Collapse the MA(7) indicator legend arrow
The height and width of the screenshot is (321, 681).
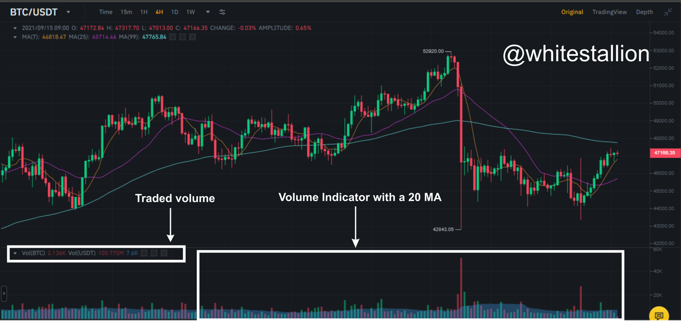[15, 37]
